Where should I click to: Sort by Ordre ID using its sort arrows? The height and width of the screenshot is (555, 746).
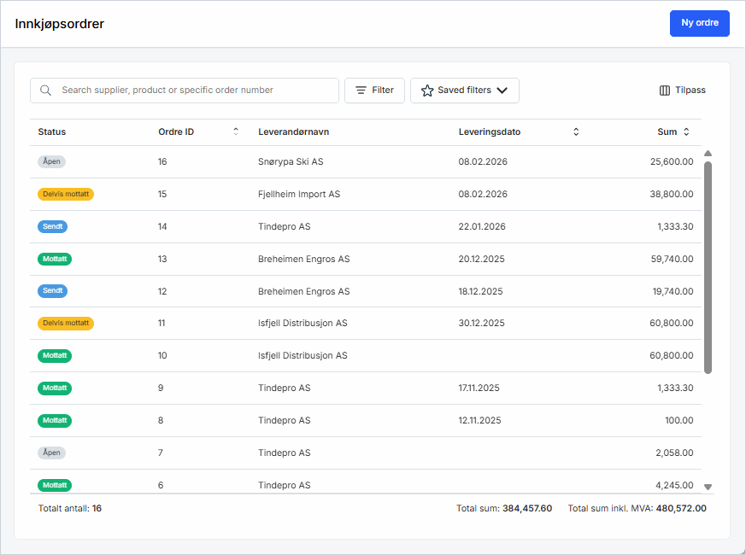point(236,131)
